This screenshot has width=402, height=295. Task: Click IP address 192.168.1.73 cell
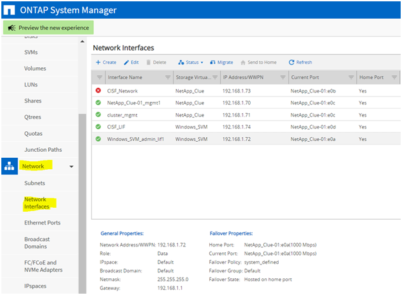(237, 91)
